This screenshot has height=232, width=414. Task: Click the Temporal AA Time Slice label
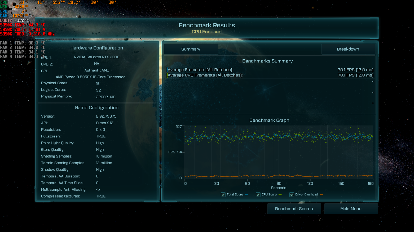click(62, 183)
